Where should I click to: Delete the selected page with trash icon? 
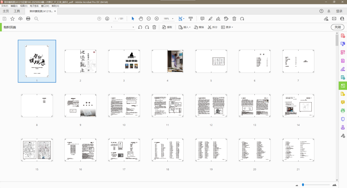154,27
